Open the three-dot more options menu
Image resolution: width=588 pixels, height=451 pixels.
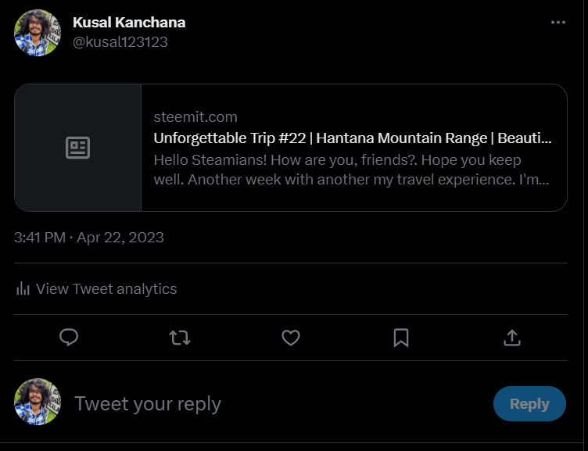click(558, 23)
